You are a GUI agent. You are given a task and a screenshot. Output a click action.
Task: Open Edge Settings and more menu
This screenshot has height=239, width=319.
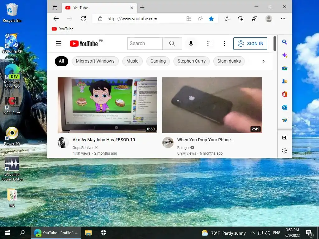[x=283, y=19]
